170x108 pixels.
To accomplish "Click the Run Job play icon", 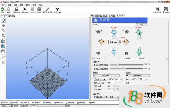I will 25,9.
